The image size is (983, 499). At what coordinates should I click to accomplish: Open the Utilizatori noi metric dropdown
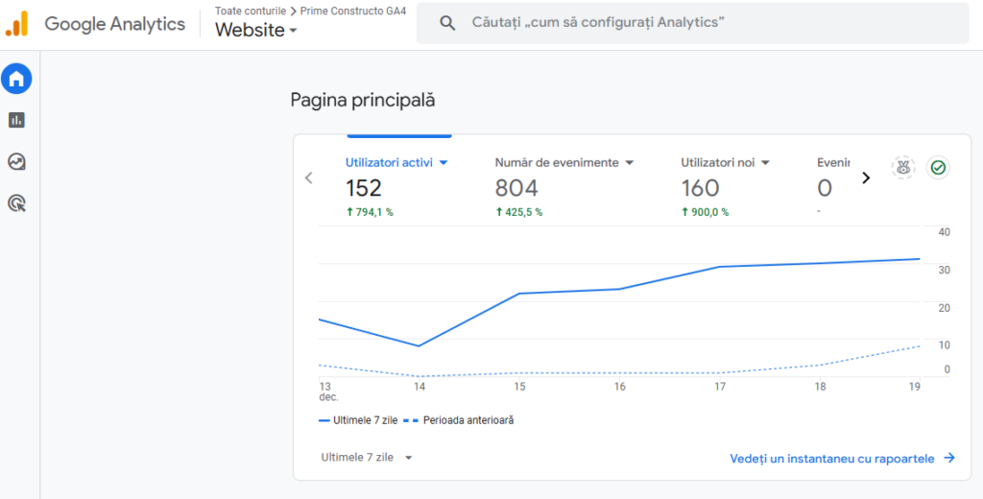(x=725, y=162)
